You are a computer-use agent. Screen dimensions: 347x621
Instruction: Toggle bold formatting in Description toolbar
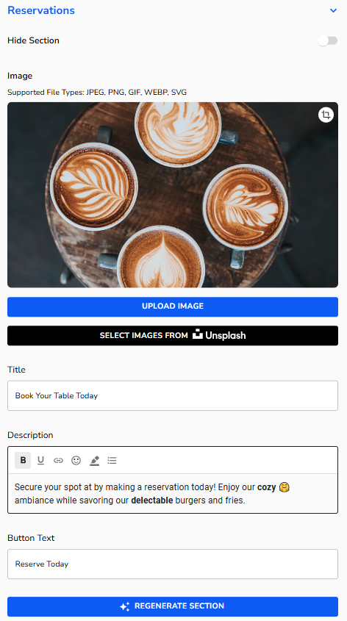(23, 460)
